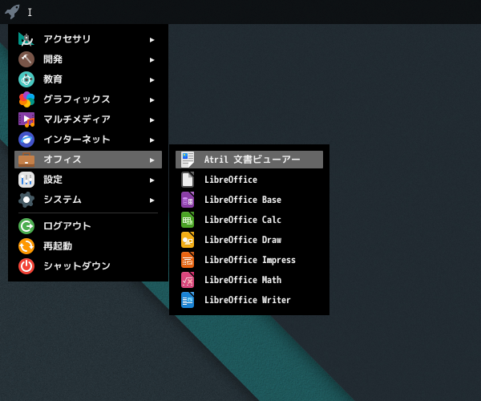This screenshot has width=481, height=401.
Task: Click the purple LibreOffice Base icon
Action: 188,200
